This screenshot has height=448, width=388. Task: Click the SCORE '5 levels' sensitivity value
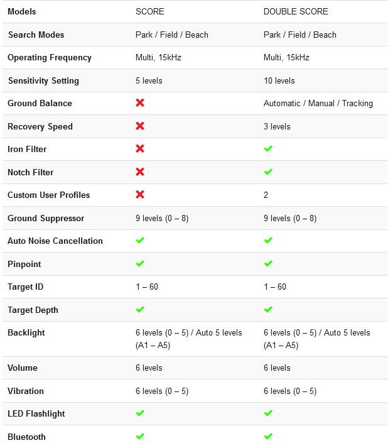click(149, 80)
